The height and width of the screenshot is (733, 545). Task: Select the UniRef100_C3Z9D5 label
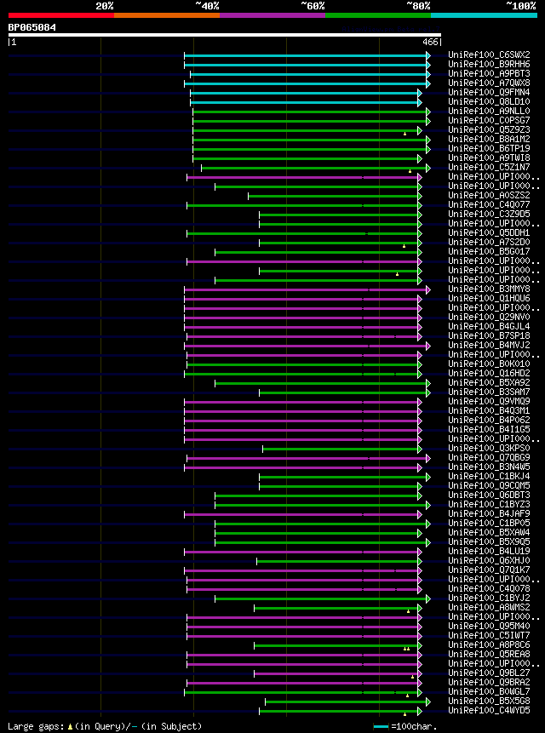pyautogui.click(x=489, y=214)
